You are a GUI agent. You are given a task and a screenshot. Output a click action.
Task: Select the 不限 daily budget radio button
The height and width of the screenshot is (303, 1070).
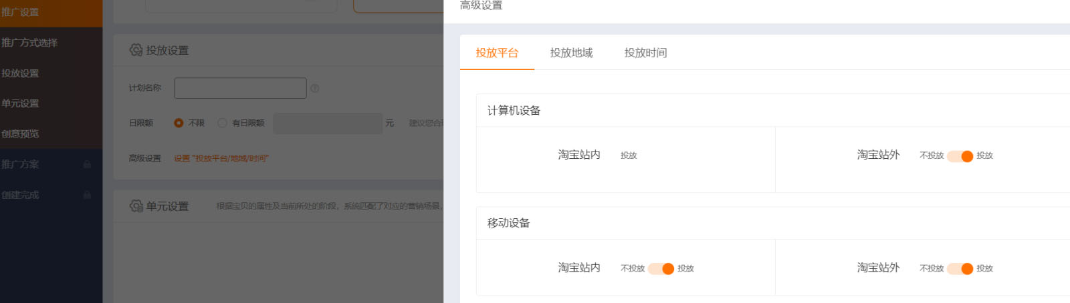click(x=179, y=123)
